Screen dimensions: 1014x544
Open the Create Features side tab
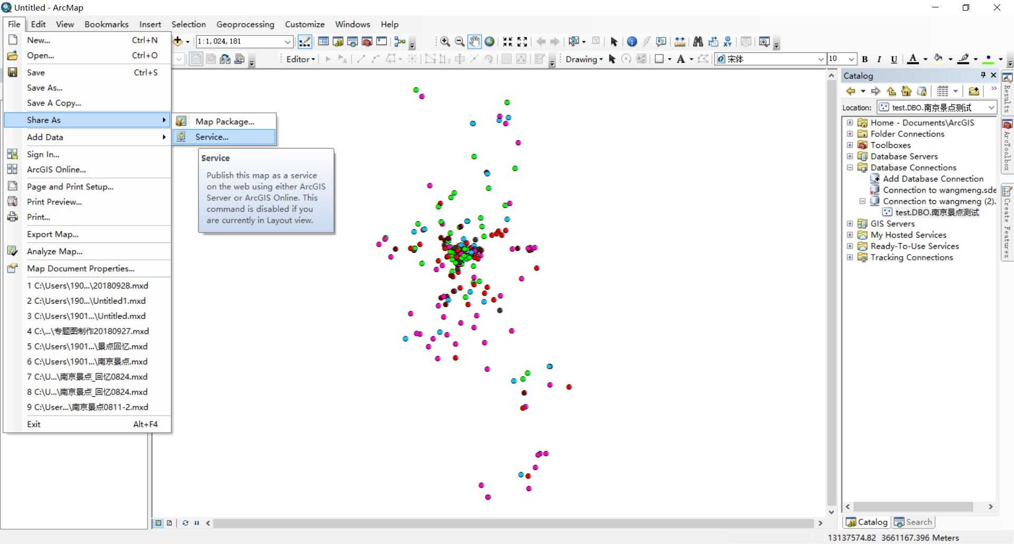[1007, 222]
